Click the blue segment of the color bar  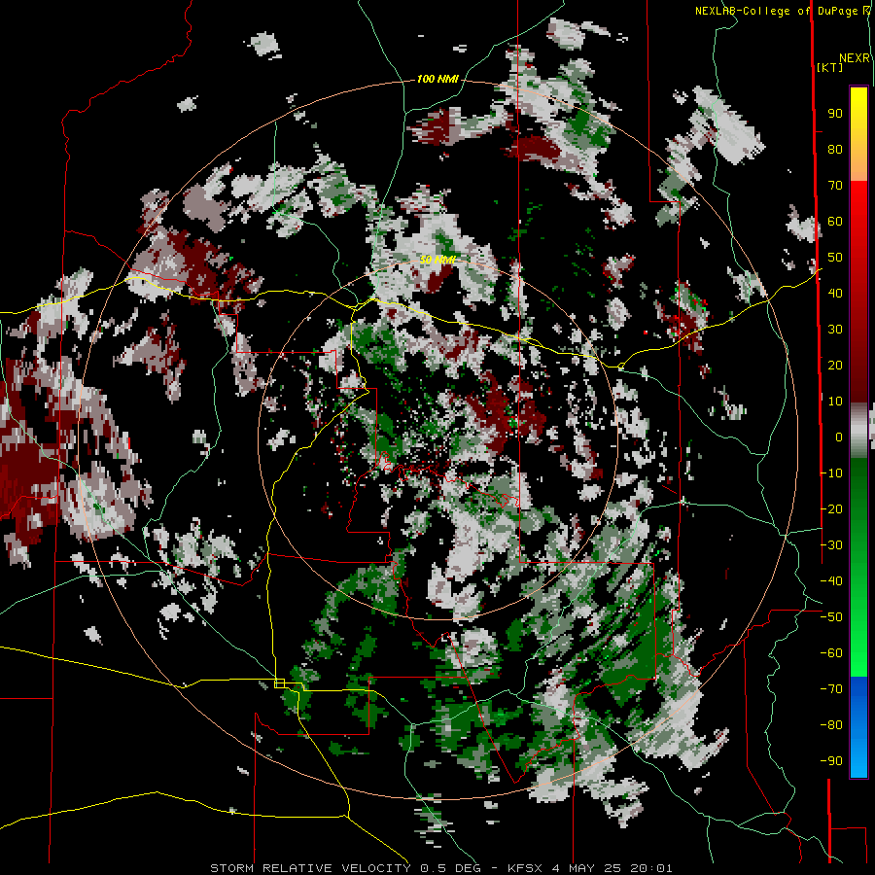point(858,727)
